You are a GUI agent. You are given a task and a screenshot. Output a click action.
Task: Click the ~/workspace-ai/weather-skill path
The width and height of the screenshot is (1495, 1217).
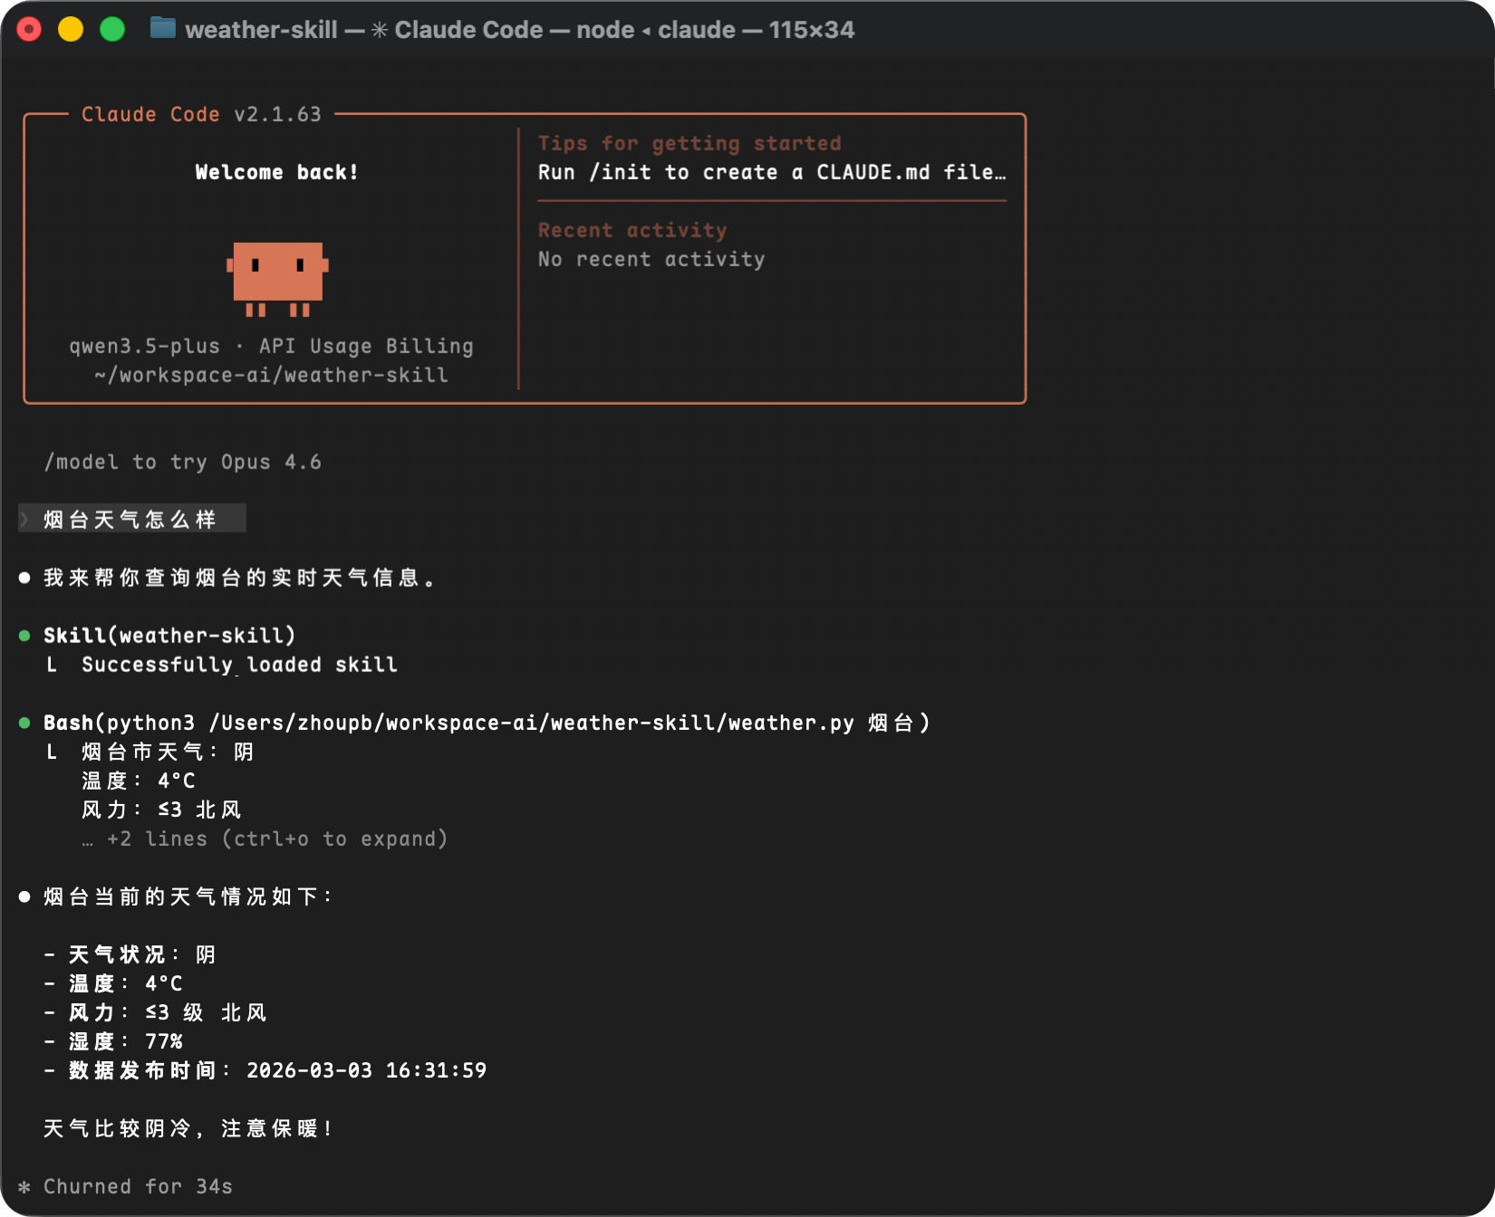point(271,375)
